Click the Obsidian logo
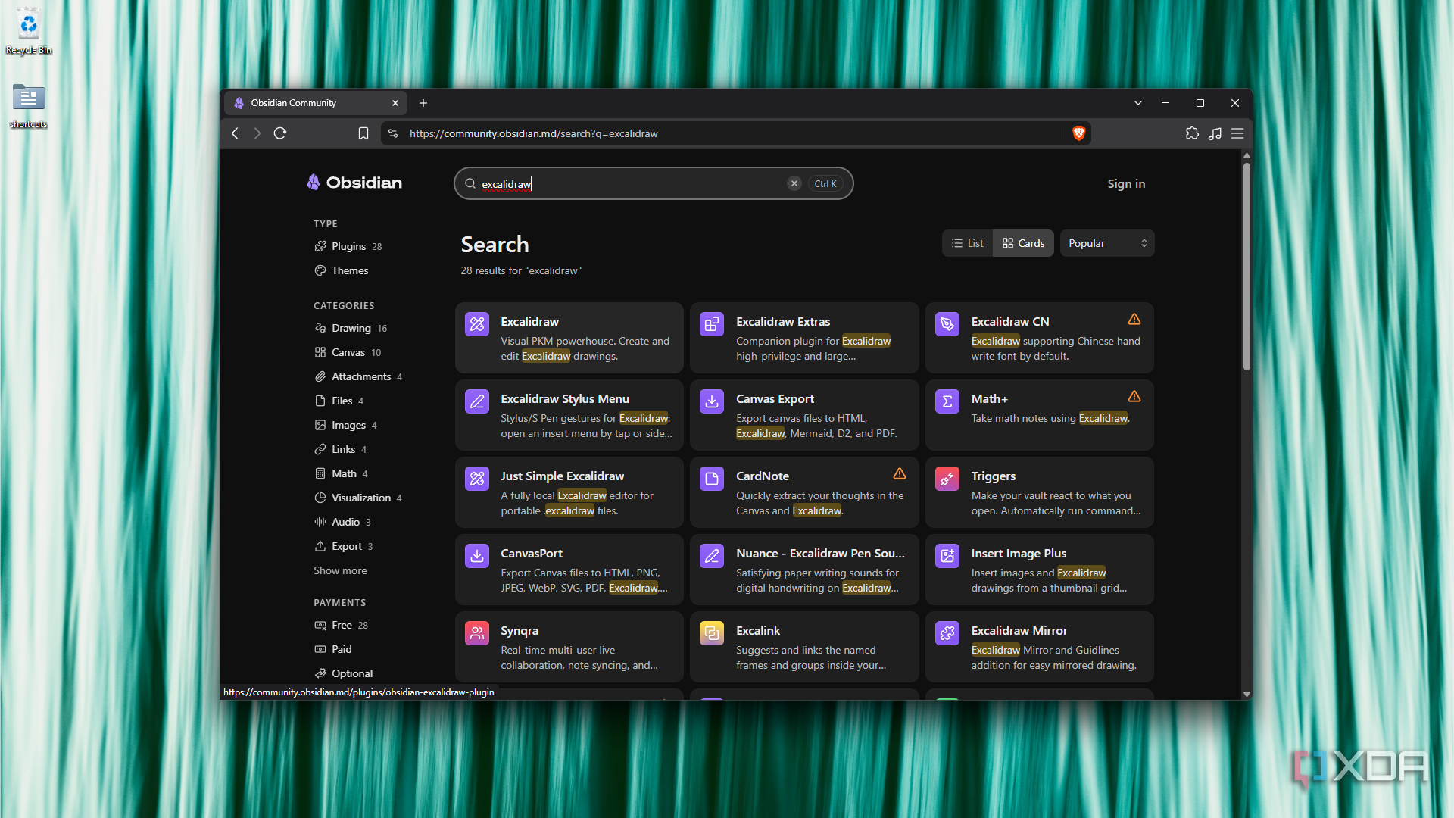Image resolution: width=1454 pixels, height=818 pixels. (x=354, y=183)
